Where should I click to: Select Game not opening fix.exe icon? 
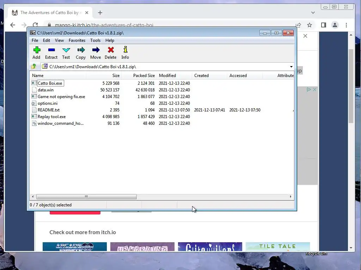tap(34, 96)
